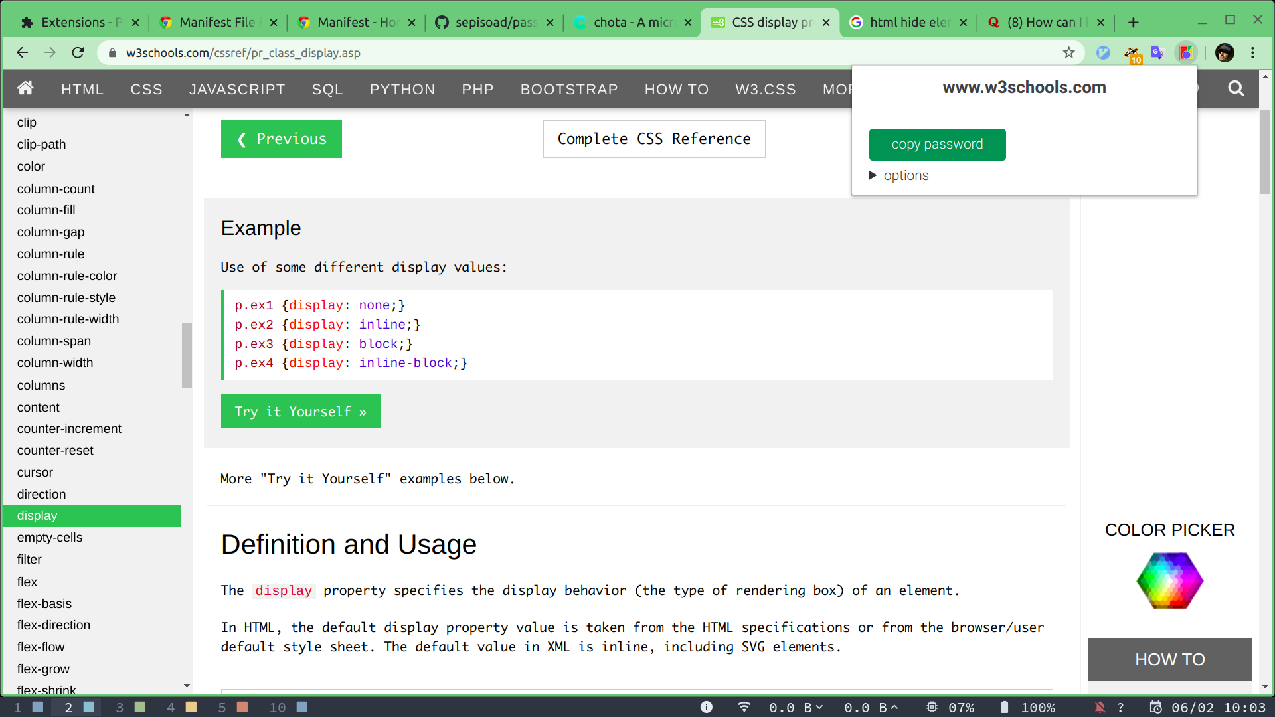Click the Privacy Badger extension icon
This screenshot has width=1275, height=717.
tap(1132, 53)
